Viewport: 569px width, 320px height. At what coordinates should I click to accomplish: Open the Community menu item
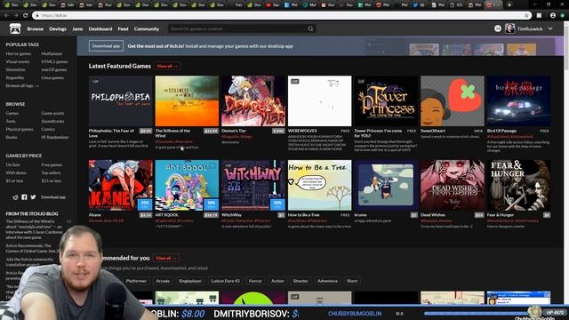click(x=147, y=29)
